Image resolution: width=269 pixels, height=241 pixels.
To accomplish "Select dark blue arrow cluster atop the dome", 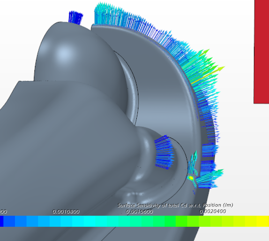I will [x=75, y=17].
